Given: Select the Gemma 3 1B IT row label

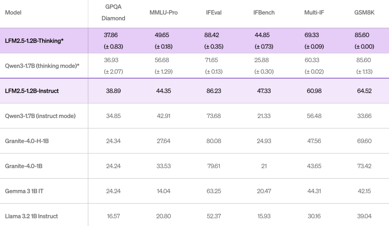Looking at the screenshot, I should point(24,191).
